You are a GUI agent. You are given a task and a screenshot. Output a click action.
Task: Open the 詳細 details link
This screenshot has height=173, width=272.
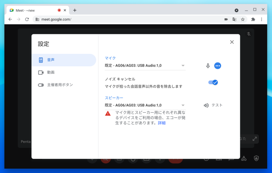click(x=162, y=123)
